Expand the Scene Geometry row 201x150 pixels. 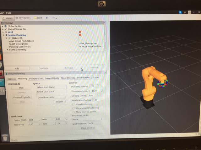point(8,50)
